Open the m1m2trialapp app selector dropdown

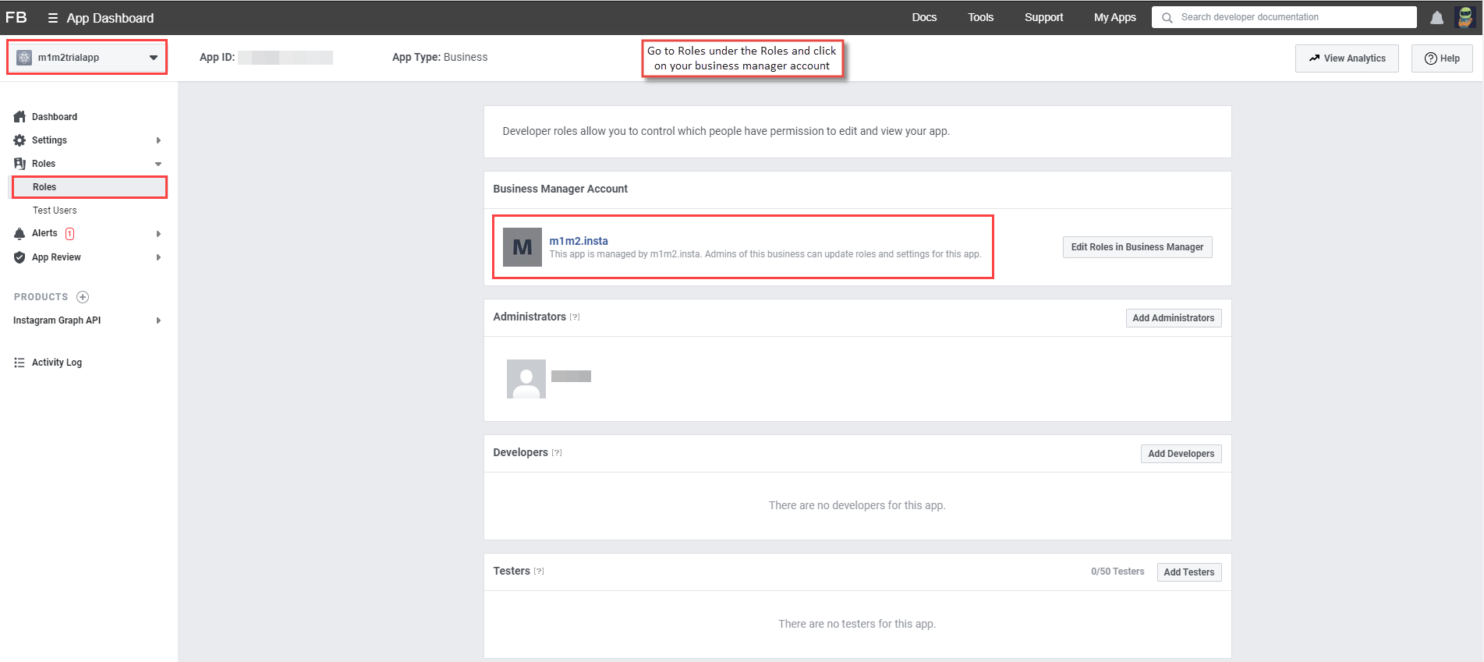tap(87, 58)
